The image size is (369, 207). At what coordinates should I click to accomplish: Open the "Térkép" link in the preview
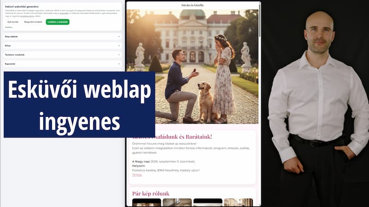pos(137,175)
